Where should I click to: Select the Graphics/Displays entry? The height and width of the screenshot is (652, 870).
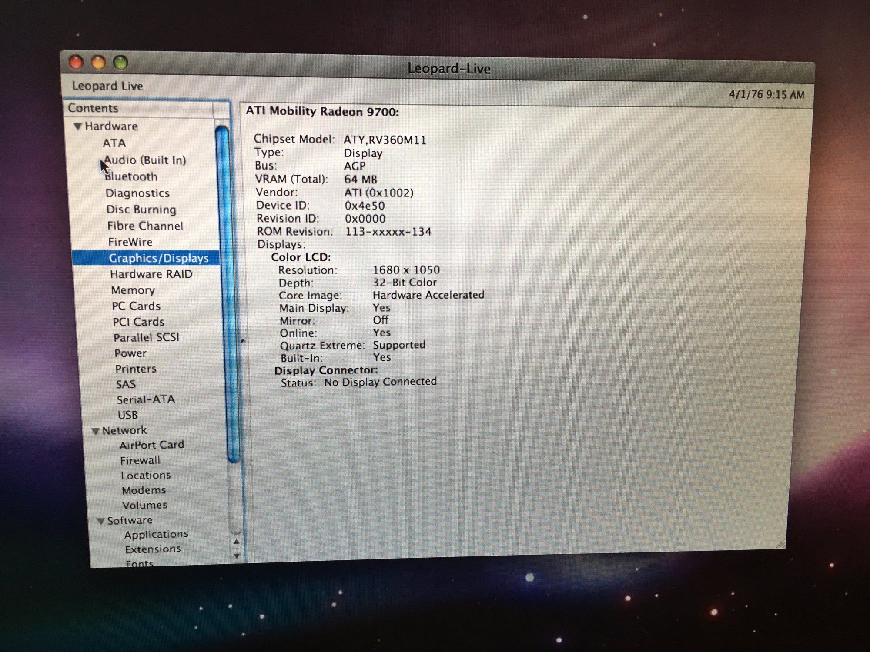coord(158,258)
